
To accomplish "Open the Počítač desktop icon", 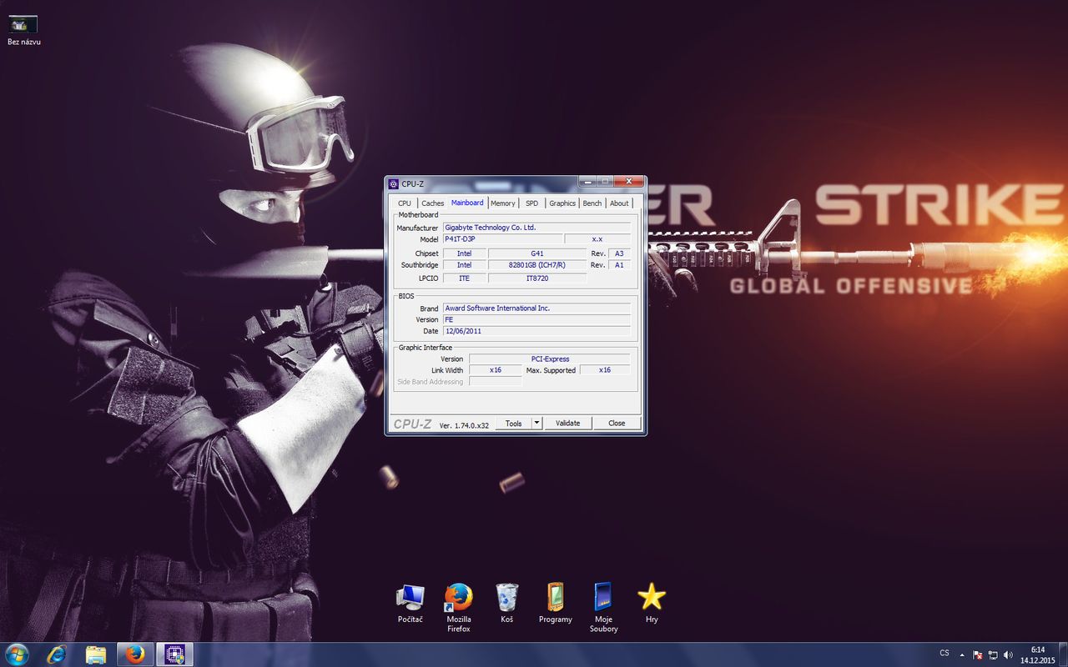I will coord(410,603).
